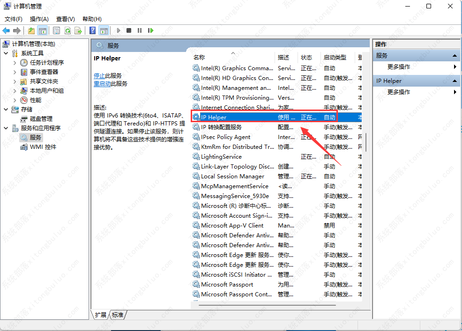Select the Microsoft Passport service row

point(277,285)
